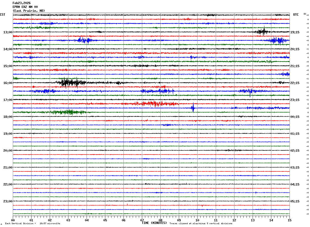Click the location text (East Prairie, MO)

[29, 11]
